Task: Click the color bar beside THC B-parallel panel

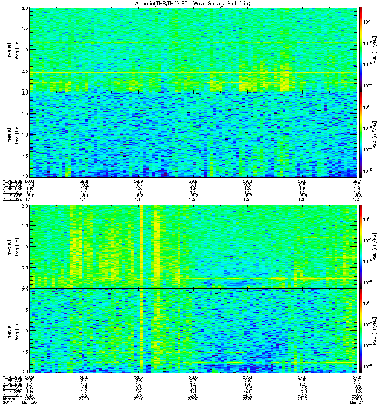Action: (x=361, y=331)
